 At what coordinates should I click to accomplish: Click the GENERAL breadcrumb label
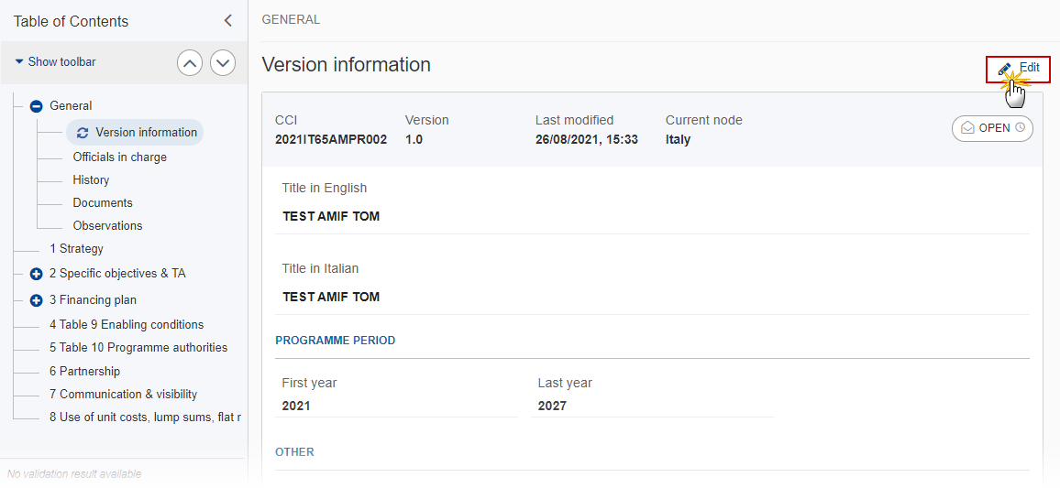coord(291,19)
